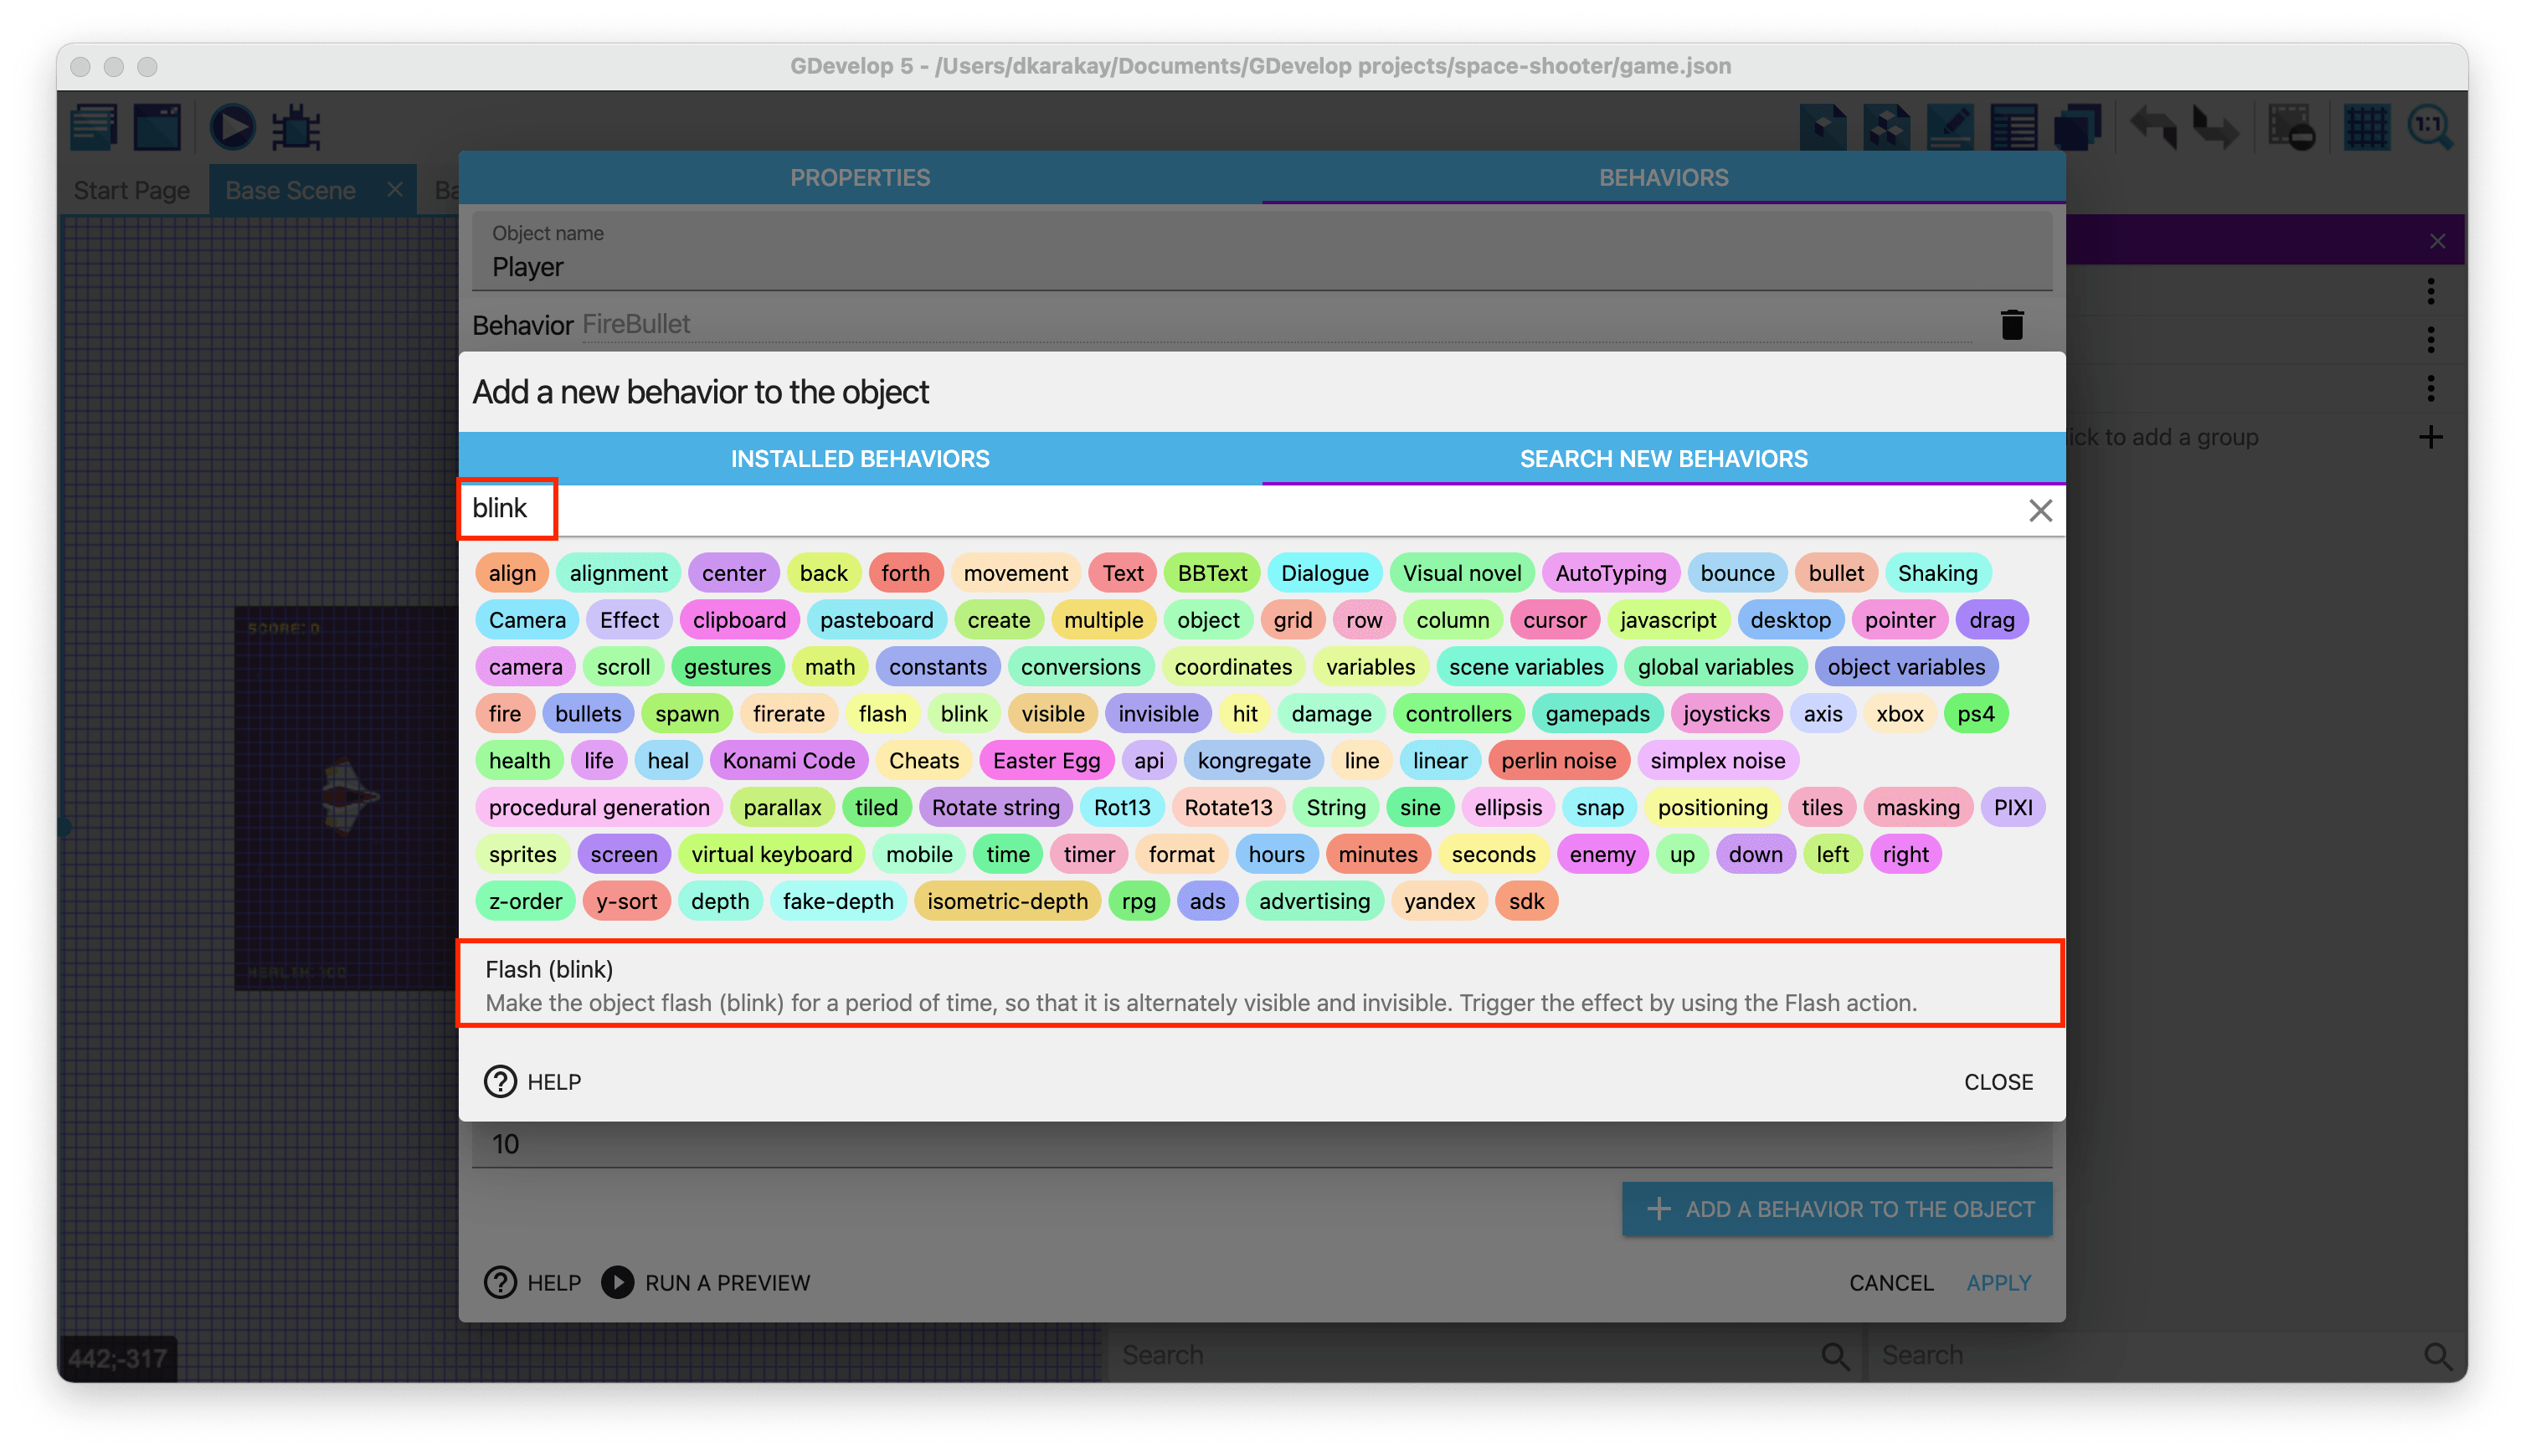The image size is (2525, 1453).
Task: Open the first three-dot options menu
Action: 2430,291
